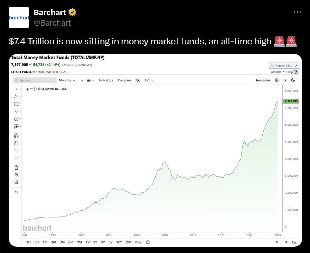This screenshot has width=310, height=253.
Task: Click the Full Screen Chart button
Action: click(283, 65)
